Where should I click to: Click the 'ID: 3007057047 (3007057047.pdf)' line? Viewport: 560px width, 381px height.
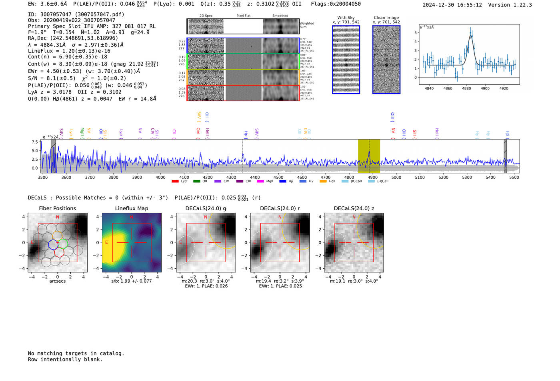coord(76,14)
